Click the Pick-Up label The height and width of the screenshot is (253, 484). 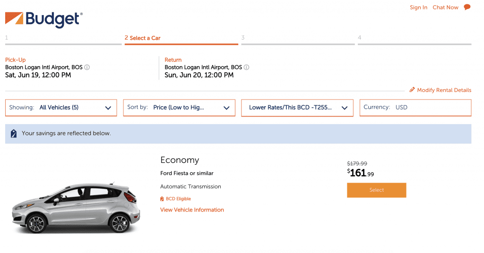point(16,60)
